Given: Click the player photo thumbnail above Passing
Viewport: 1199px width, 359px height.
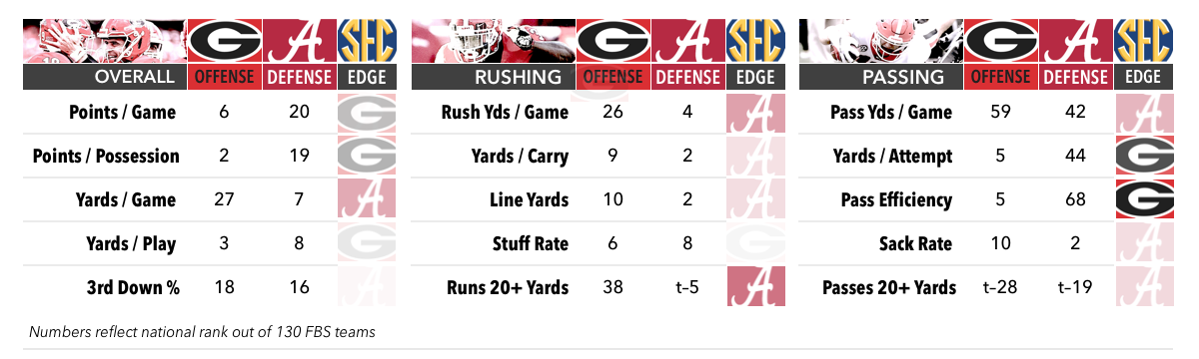Looking at the screenshot, I should coord(881,41).
